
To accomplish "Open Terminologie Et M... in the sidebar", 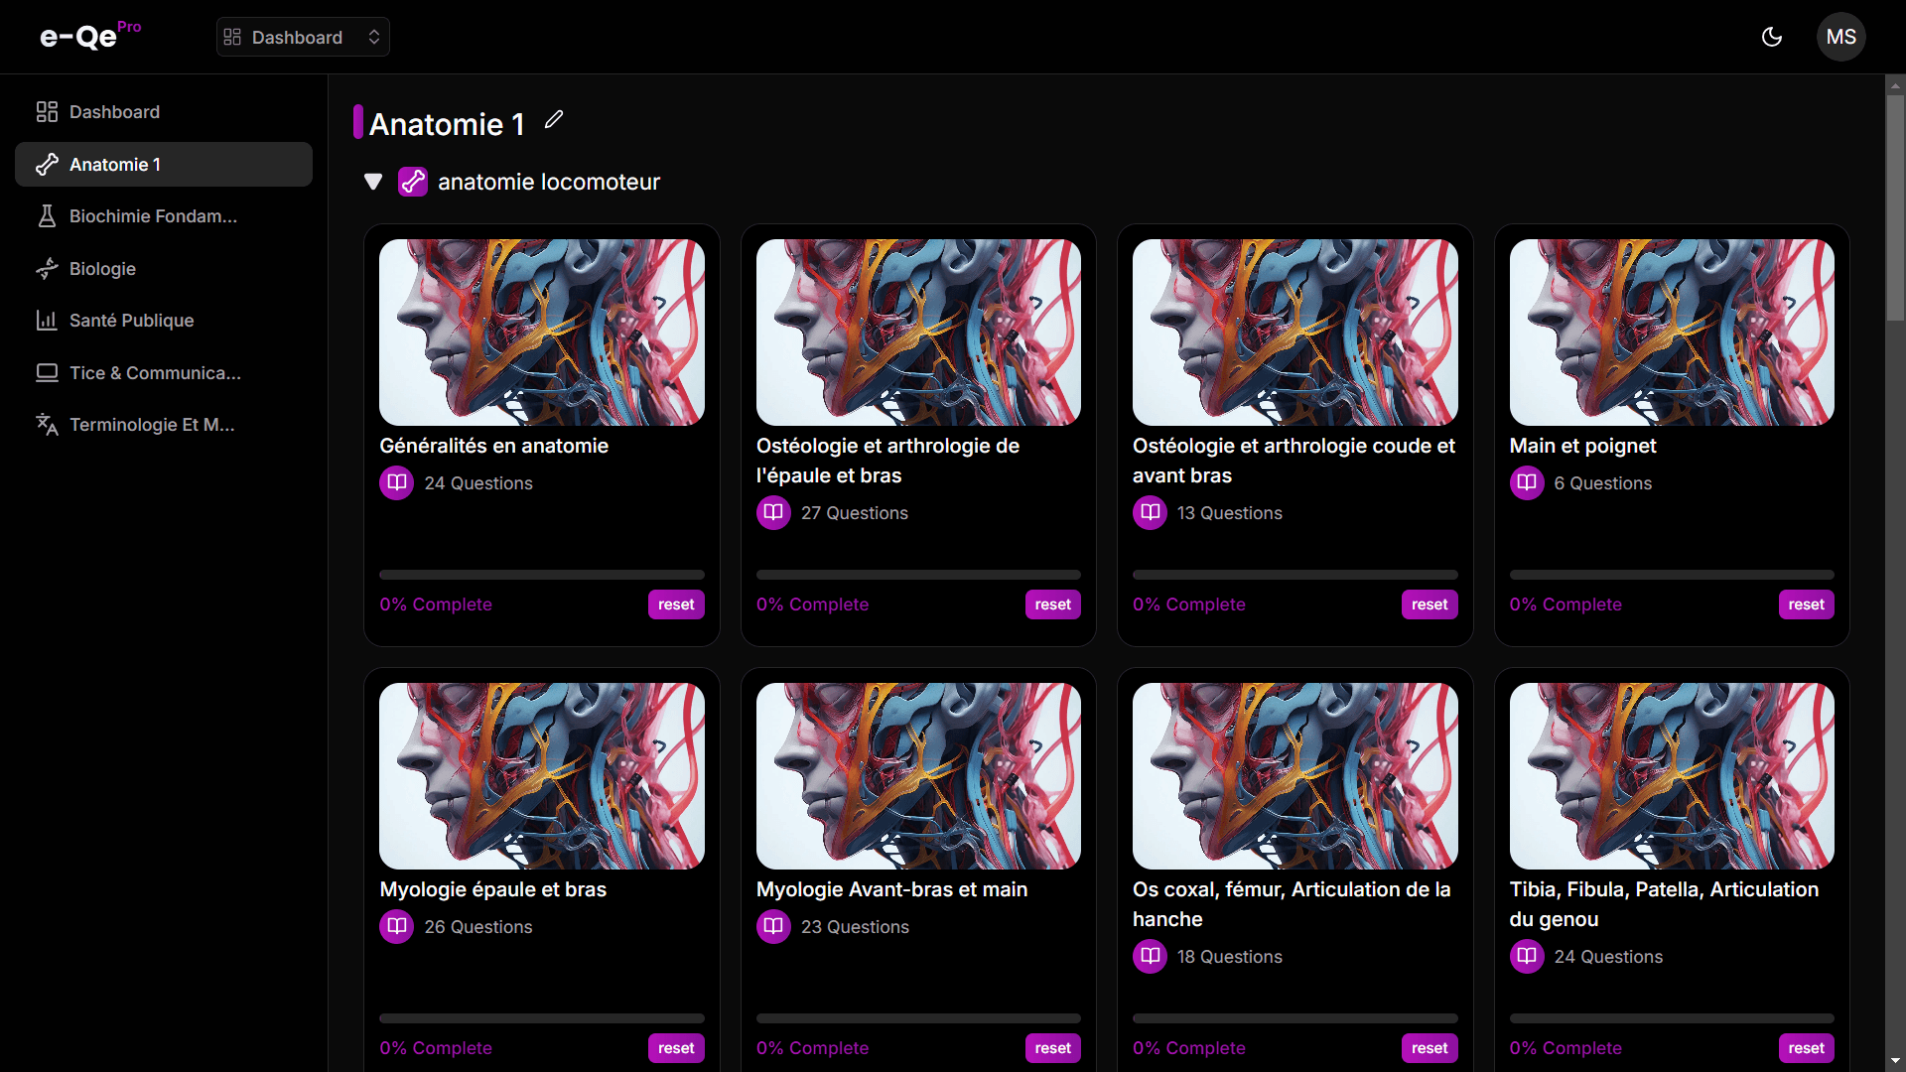I will point(152,425).
